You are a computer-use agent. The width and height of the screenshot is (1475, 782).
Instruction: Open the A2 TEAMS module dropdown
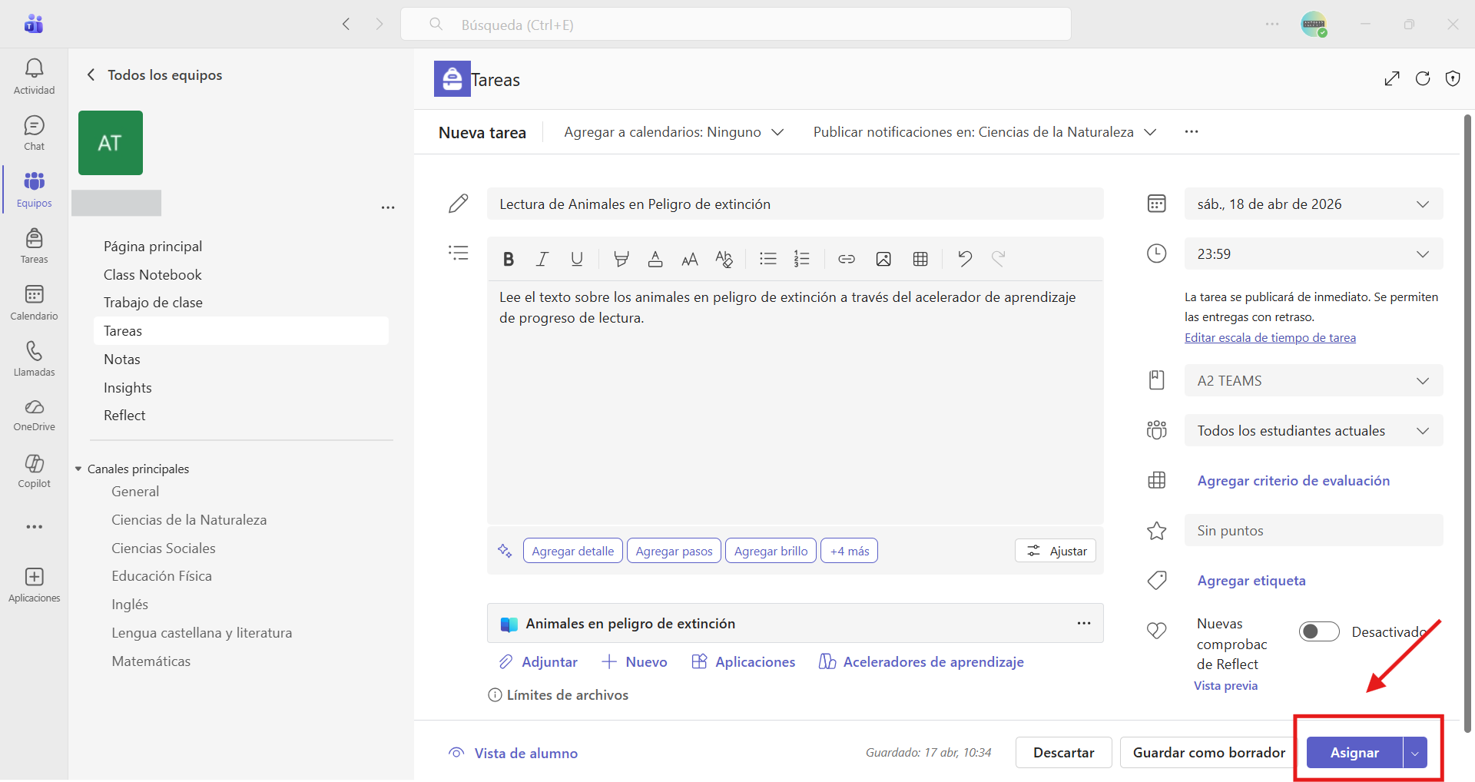coord(1314,381)
